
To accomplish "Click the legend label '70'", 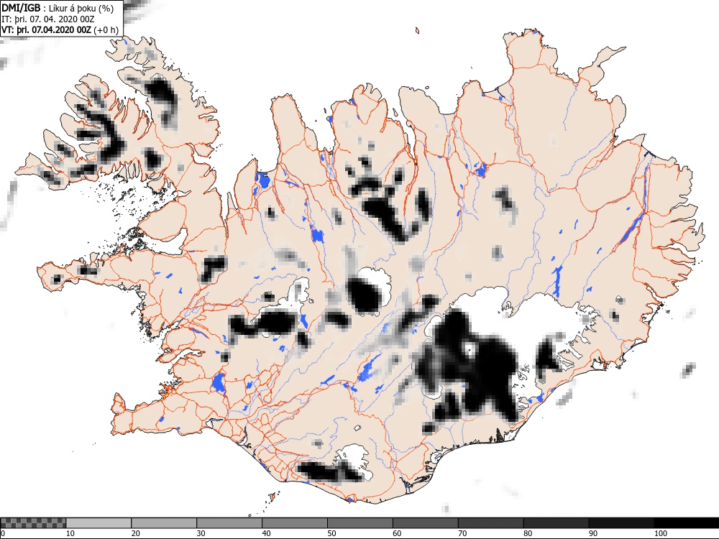I will pyautogui.click(x=462, y=533).
